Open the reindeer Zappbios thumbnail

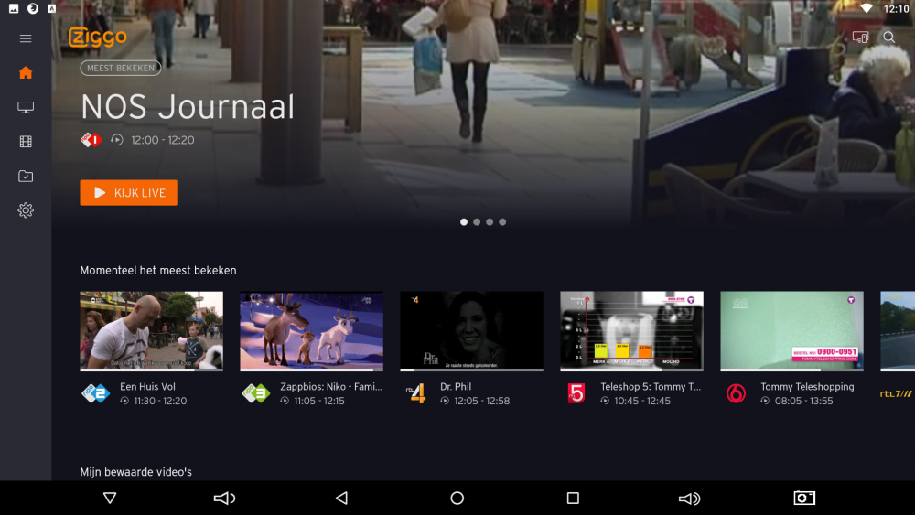point(312,331)
